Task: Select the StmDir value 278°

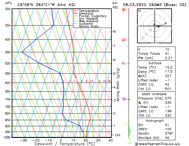Action: [169, 133]
